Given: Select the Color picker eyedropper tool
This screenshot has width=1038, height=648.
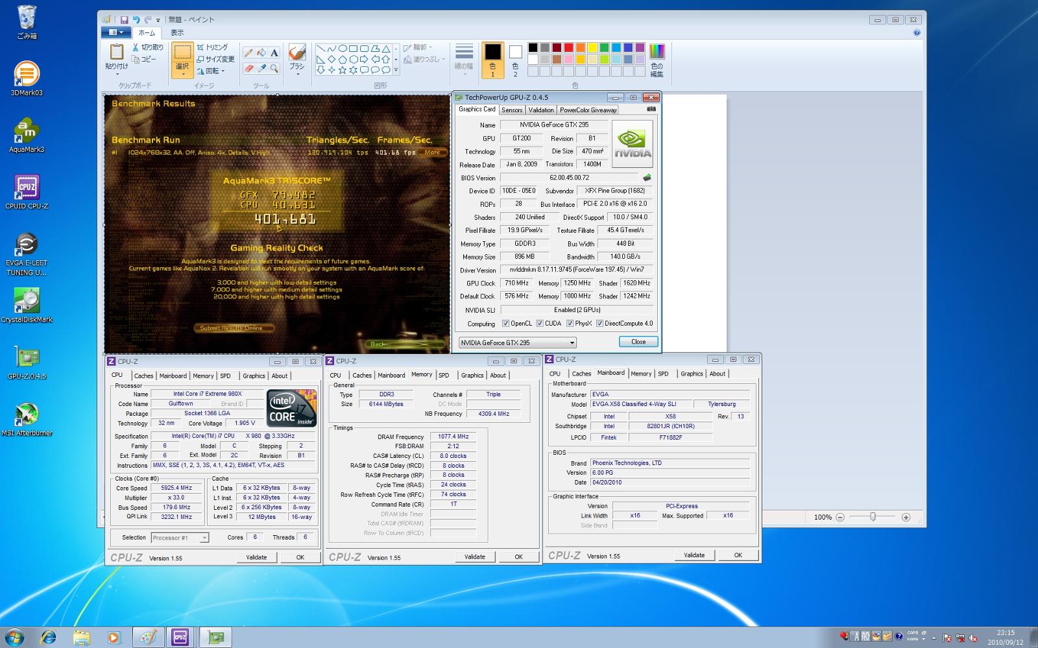Looking at the screenshot, I should pos(261,68).
